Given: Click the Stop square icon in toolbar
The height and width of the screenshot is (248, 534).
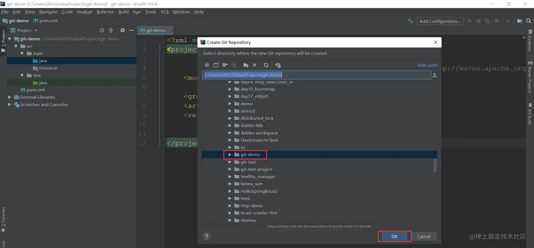Looking at the screenshot, I should 497,21.
